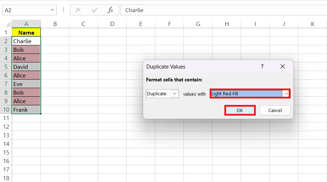Screen dimensions: 327x182
Task: Select row 1 header
Action: pos(6,32)
